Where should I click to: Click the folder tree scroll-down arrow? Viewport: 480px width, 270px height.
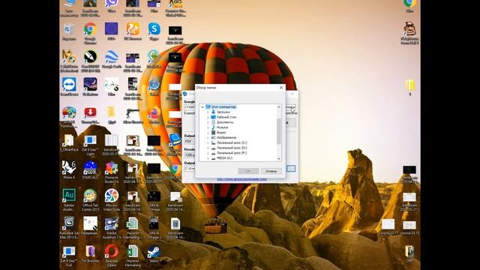[278, 158]
